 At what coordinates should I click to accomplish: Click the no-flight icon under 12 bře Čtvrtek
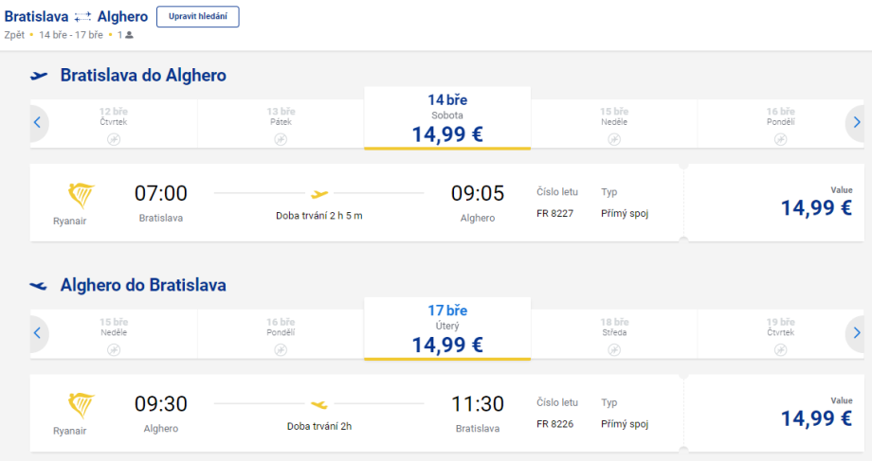(x=114, y=139)
